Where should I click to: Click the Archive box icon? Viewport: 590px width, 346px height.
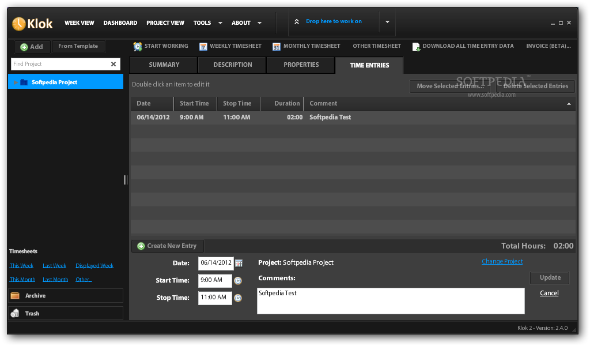[x=15, y=296]
